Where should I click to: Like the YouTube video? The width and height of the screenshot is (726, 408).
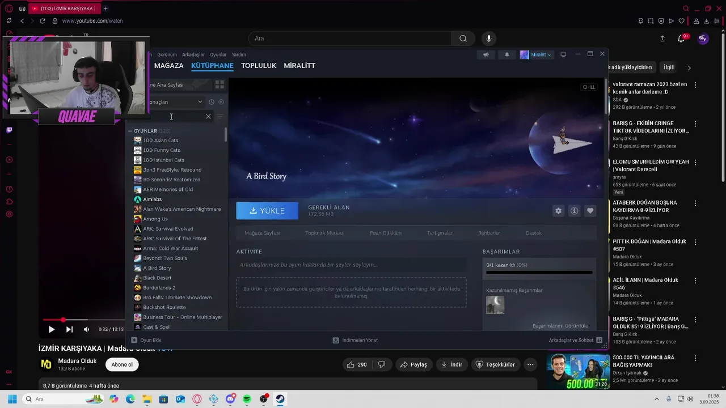(357, 364)
